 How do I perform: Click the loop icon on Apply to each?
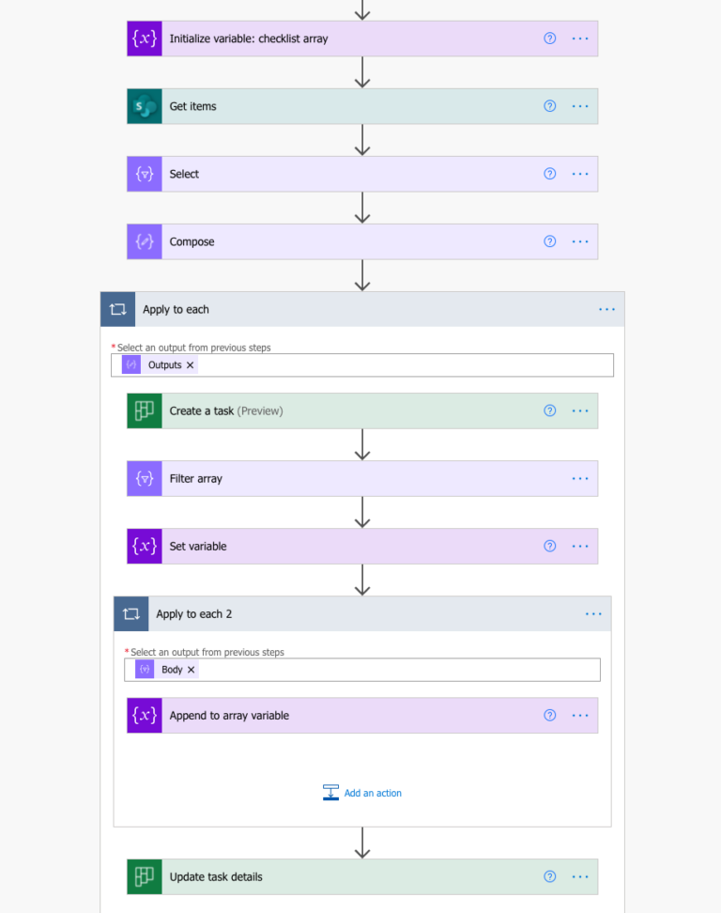tap(117, 309)
